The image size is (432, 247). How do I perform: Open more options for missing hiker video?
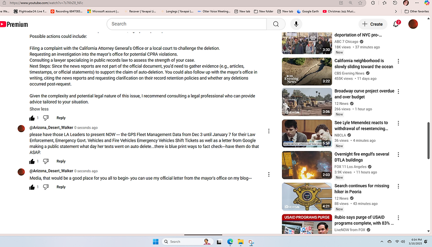[398, 186]
